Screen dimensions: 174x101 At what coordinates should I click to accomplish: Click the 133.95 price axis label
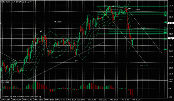coord(171,28)
